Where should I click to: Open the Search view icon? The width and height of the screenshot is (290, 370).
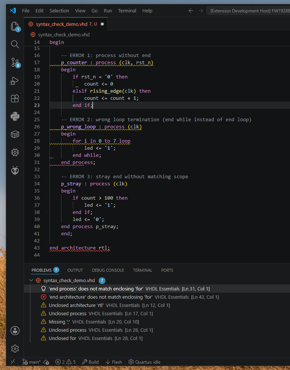pyautogui.click(x=15, y=44)
